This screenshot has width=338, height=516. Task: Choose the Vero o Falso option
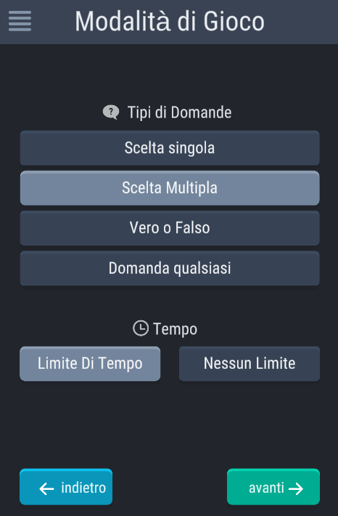tap(170, 228)
